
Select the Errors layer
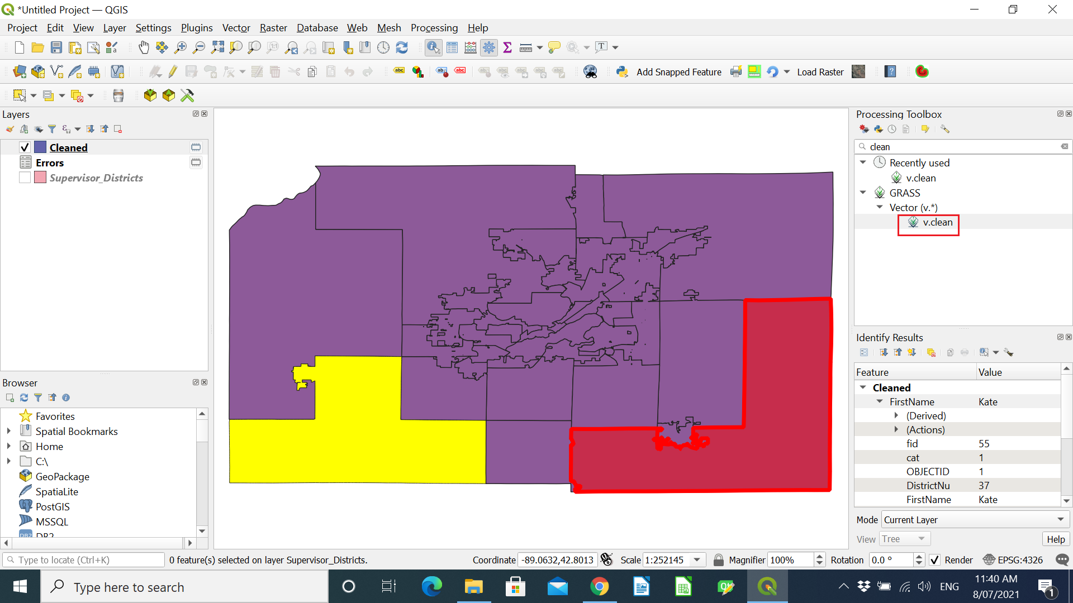(x=50, y=162)
